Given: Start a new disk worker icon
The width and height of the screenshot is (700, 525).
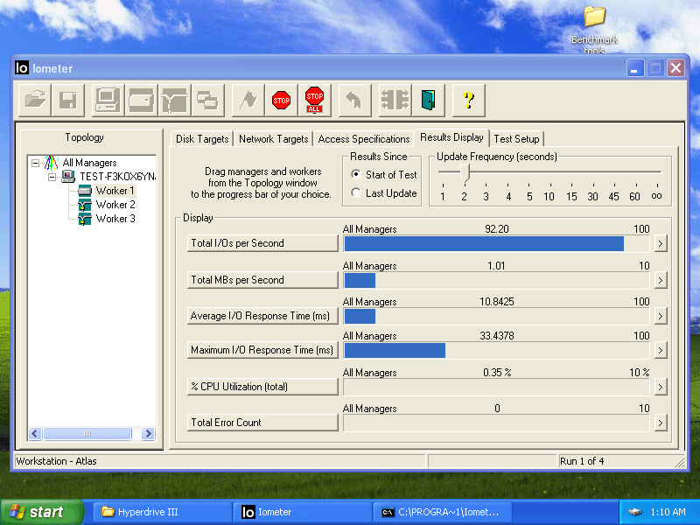Looking at the screenshot, I should pos(141,100).
